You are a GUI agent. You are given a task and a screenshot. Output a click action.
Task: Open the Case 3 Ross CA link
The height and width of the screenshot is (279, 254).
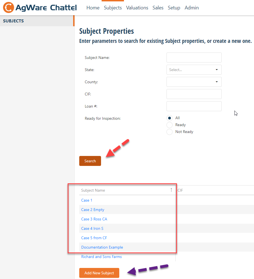pyautogui.click(x=94, y=219)
